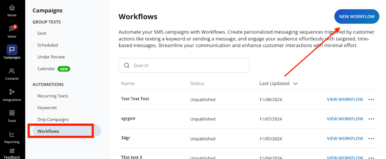Select the vgrgvtr workflow name
The height and width of the screenshot is (159, 386).
point(128,119)
